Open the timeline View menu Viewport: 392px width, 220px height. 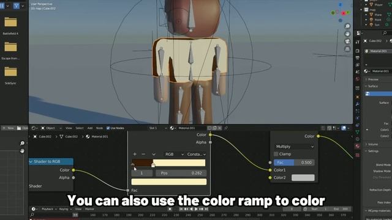(78, 209)
